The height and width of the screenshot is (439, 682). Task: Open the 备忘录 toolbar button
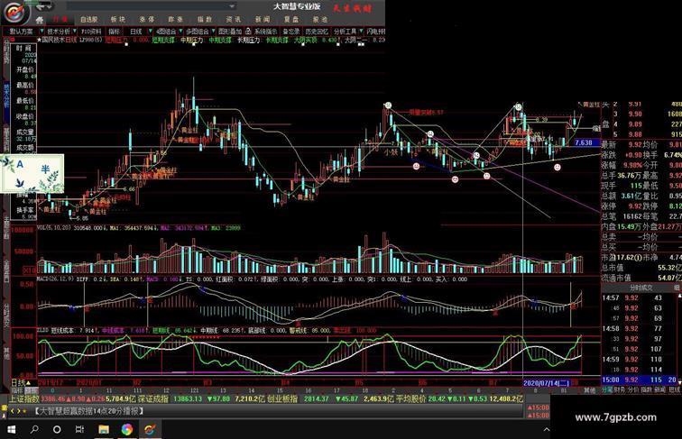[291, 32]
